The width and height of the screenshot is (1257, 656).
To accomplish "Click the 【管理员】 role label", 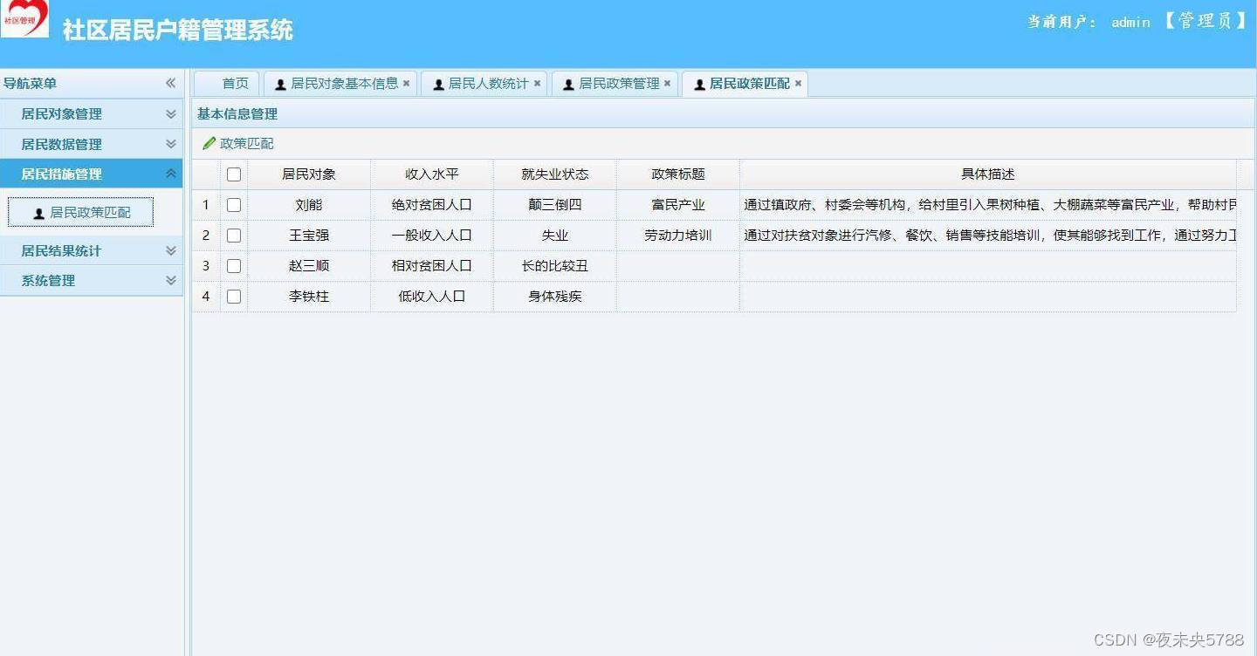I will tap(1205, 21).
